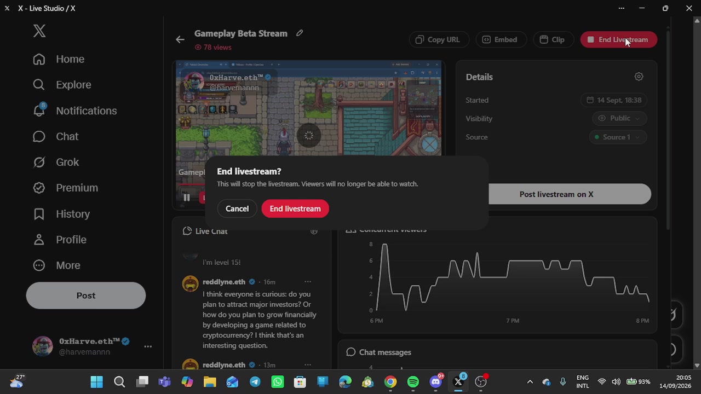
Task: Open Grok
Action: tap(56, 162)
